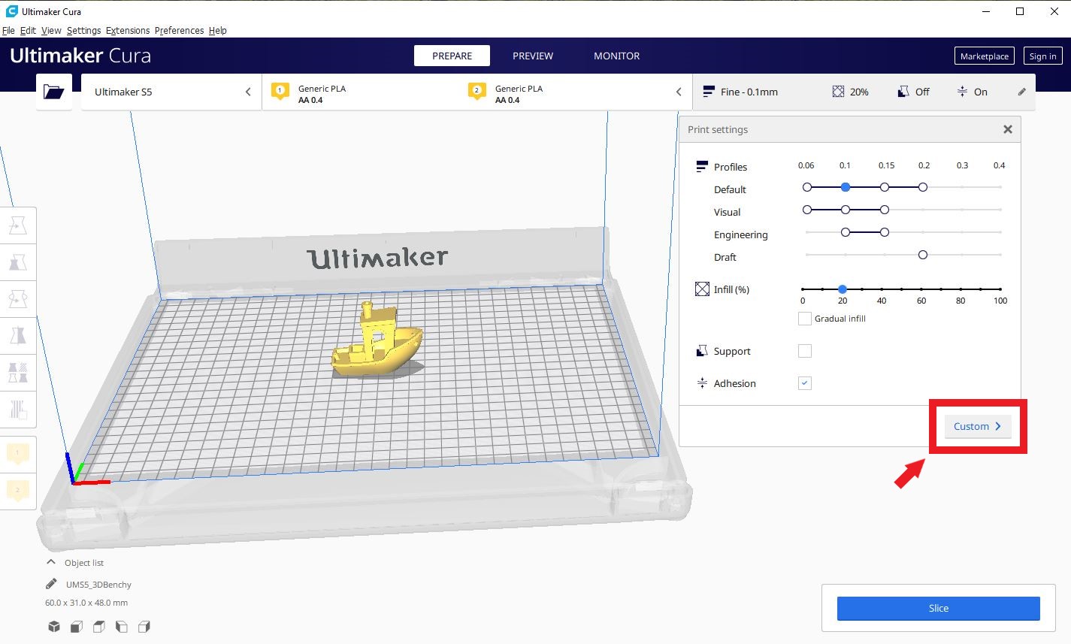Enable the Gradual infill checkbox
1071x644 pixels.
(805, 319)
